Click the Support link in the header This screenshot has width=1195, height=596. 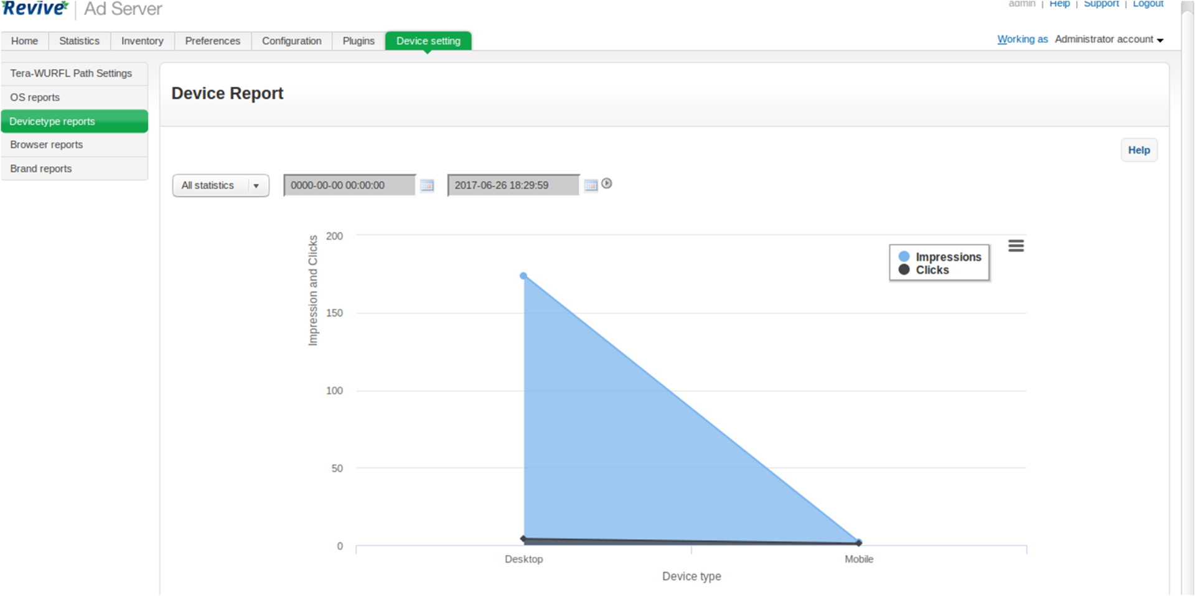[1101, 4]
